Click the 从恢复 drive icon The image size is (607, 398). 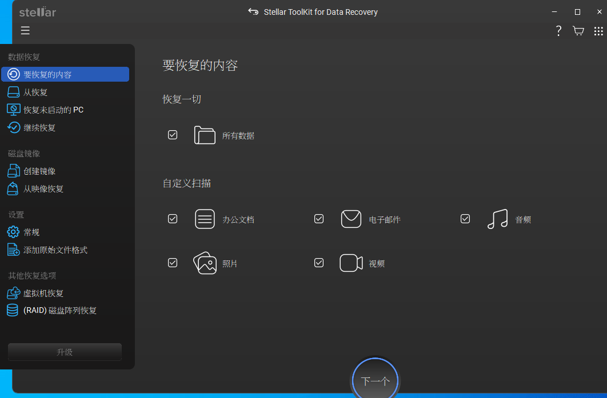tap(14, 92)
